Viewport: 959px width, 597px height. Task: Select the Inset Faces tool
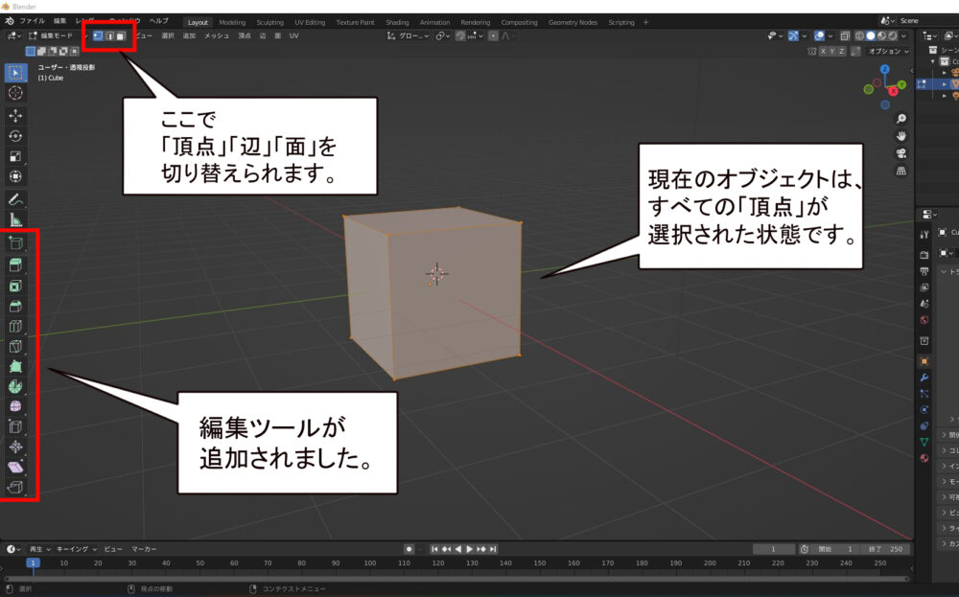[16, 286]
